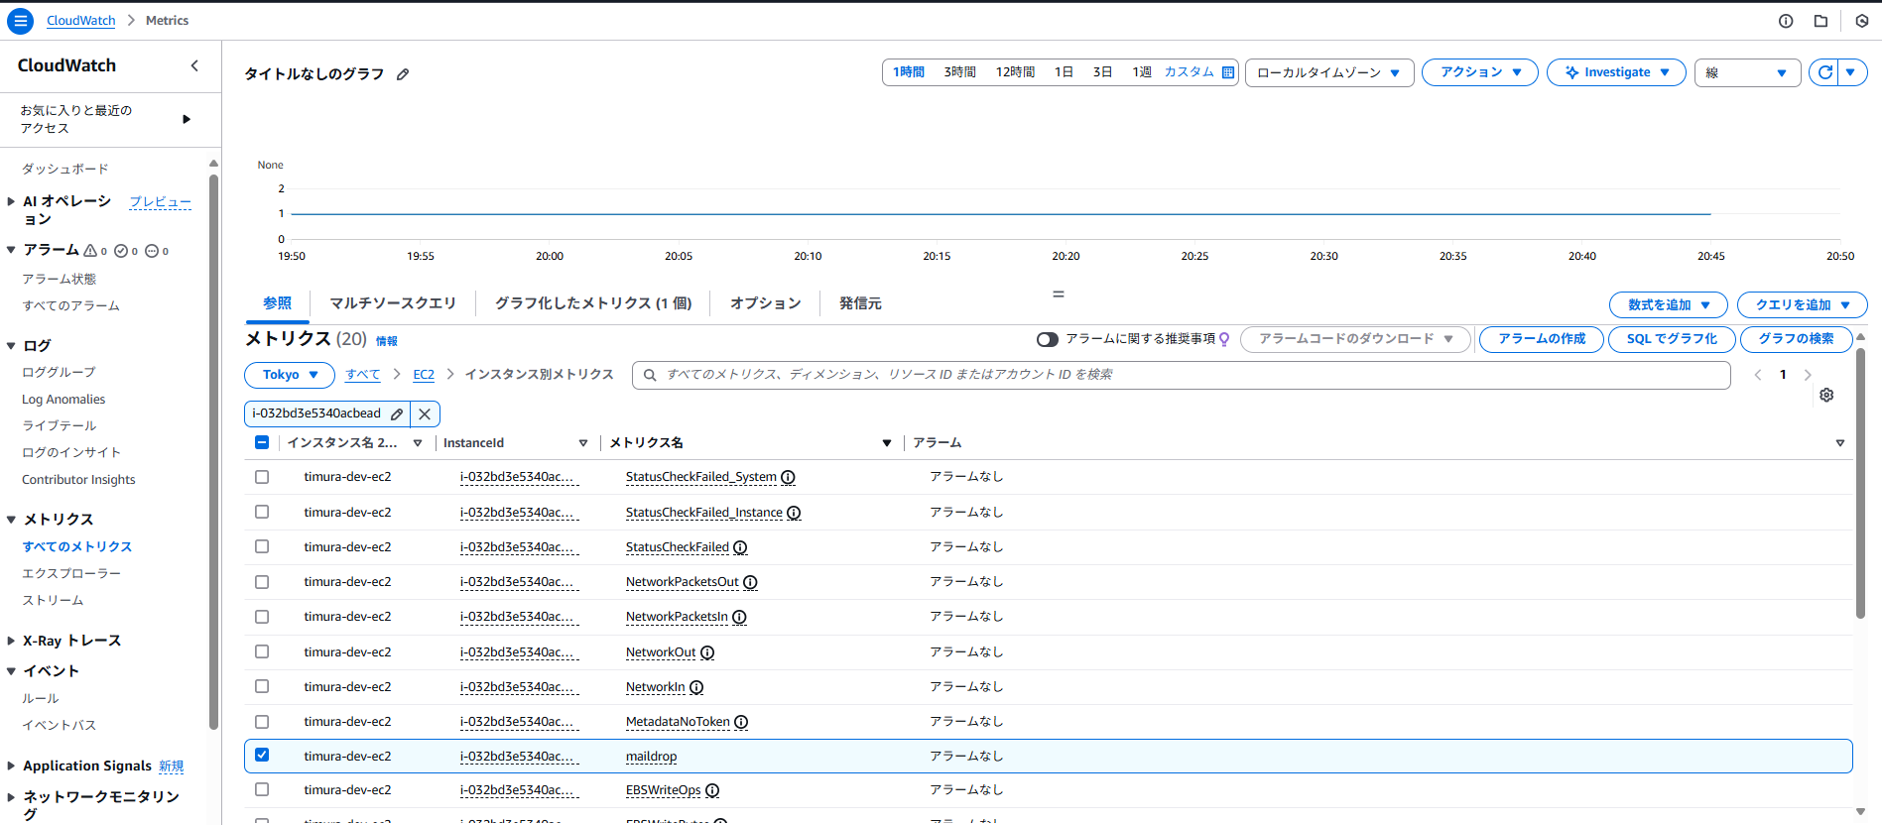
Task: Collapse the CloudWatch sidebar arrow
Action: coord(194,65)
